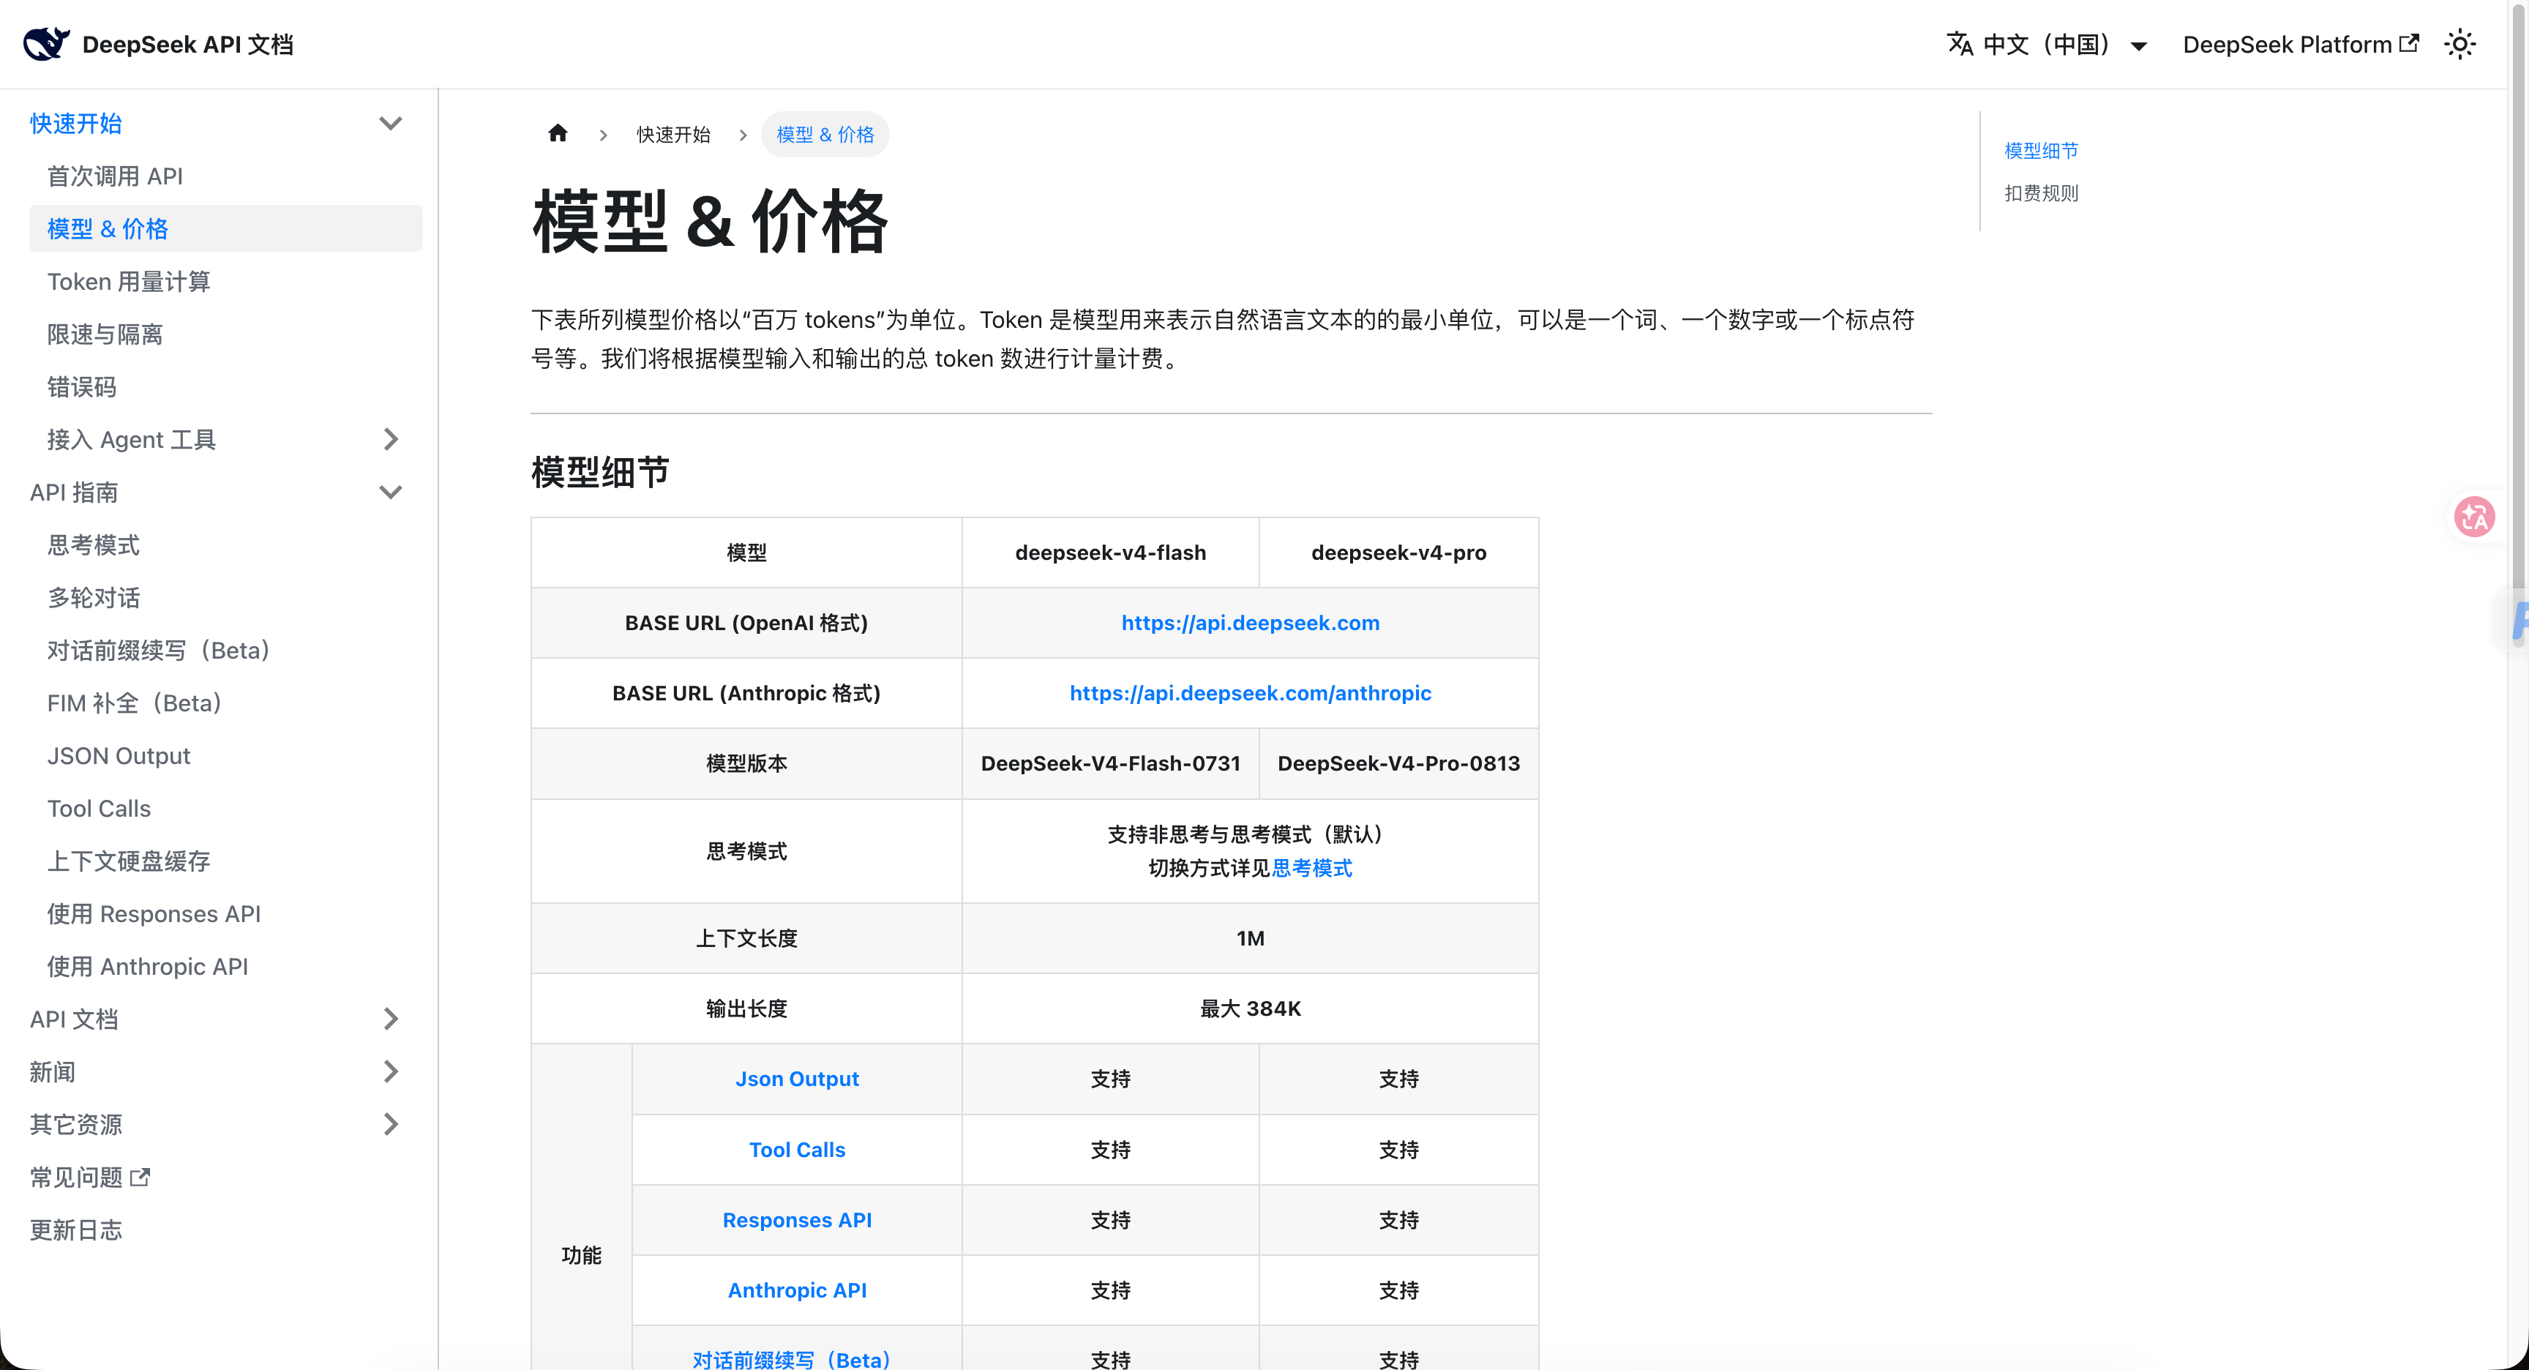Open 思考模式 in the sidebar
Viewport: 2529px width, 1370px height.
[x=93, y=545]
